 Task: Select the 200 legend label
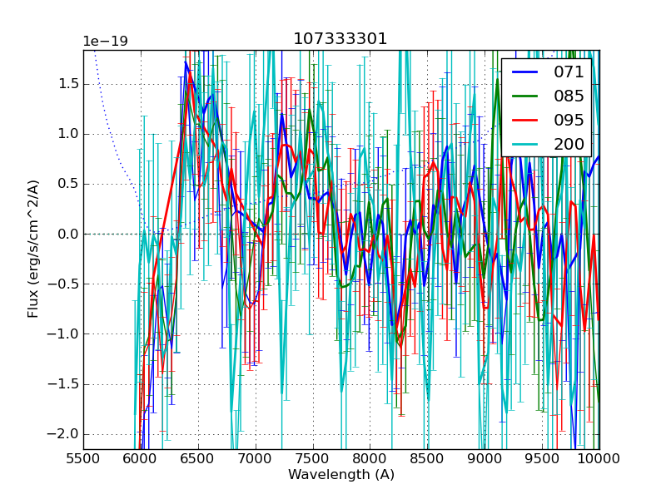coord(569,144)
